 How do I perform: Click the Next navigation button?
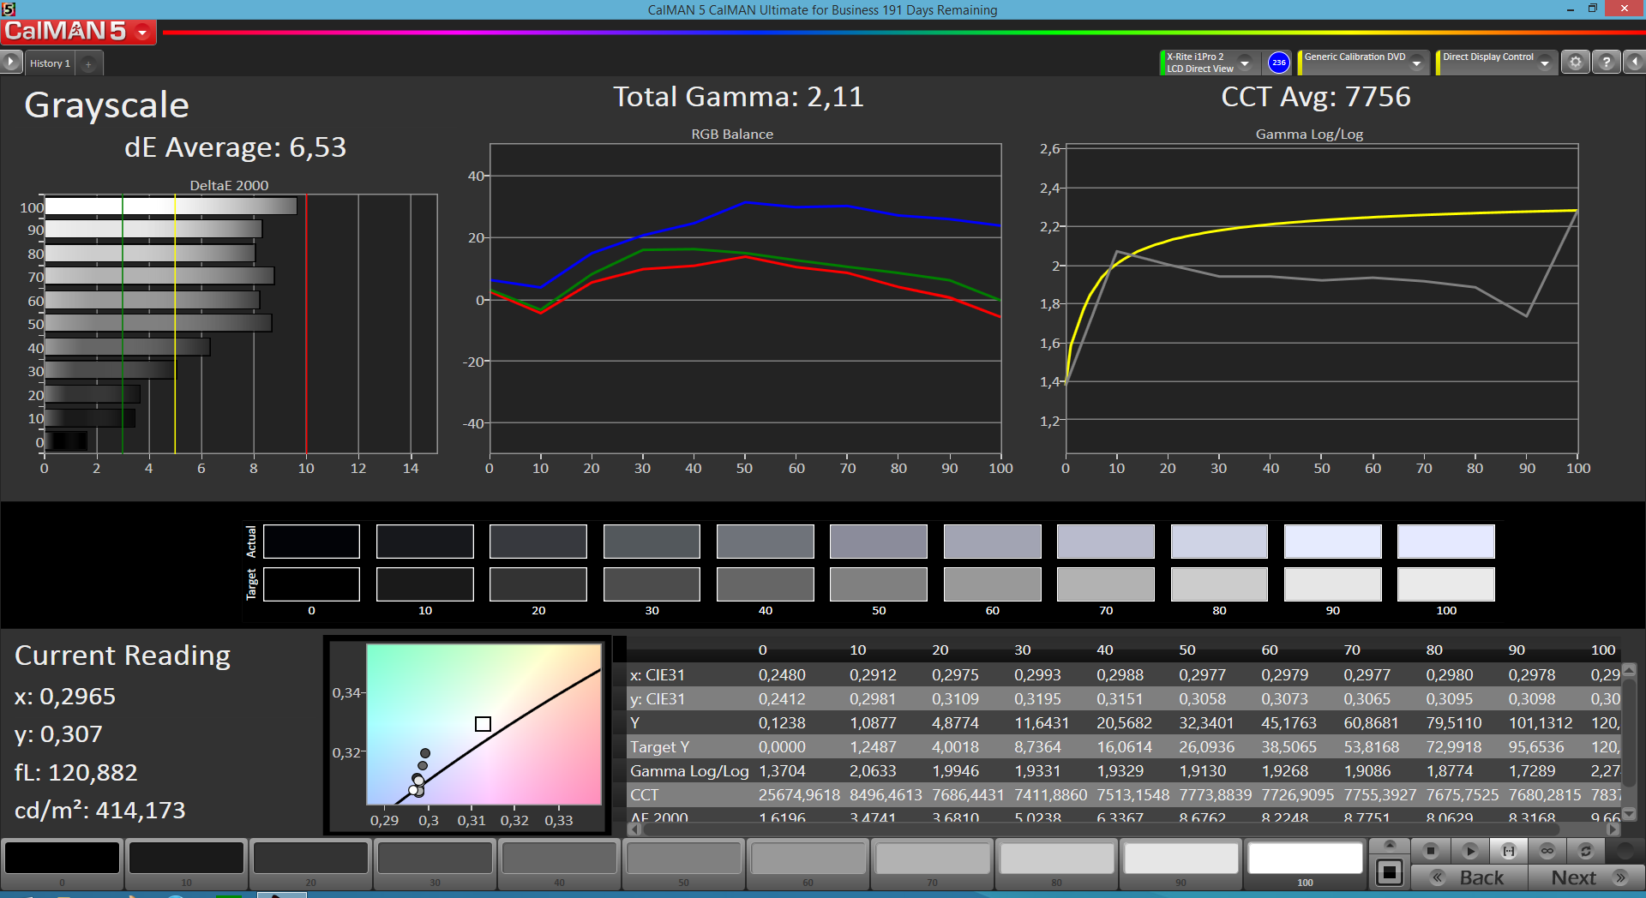pyautogui.click(x=1586, y=877)
